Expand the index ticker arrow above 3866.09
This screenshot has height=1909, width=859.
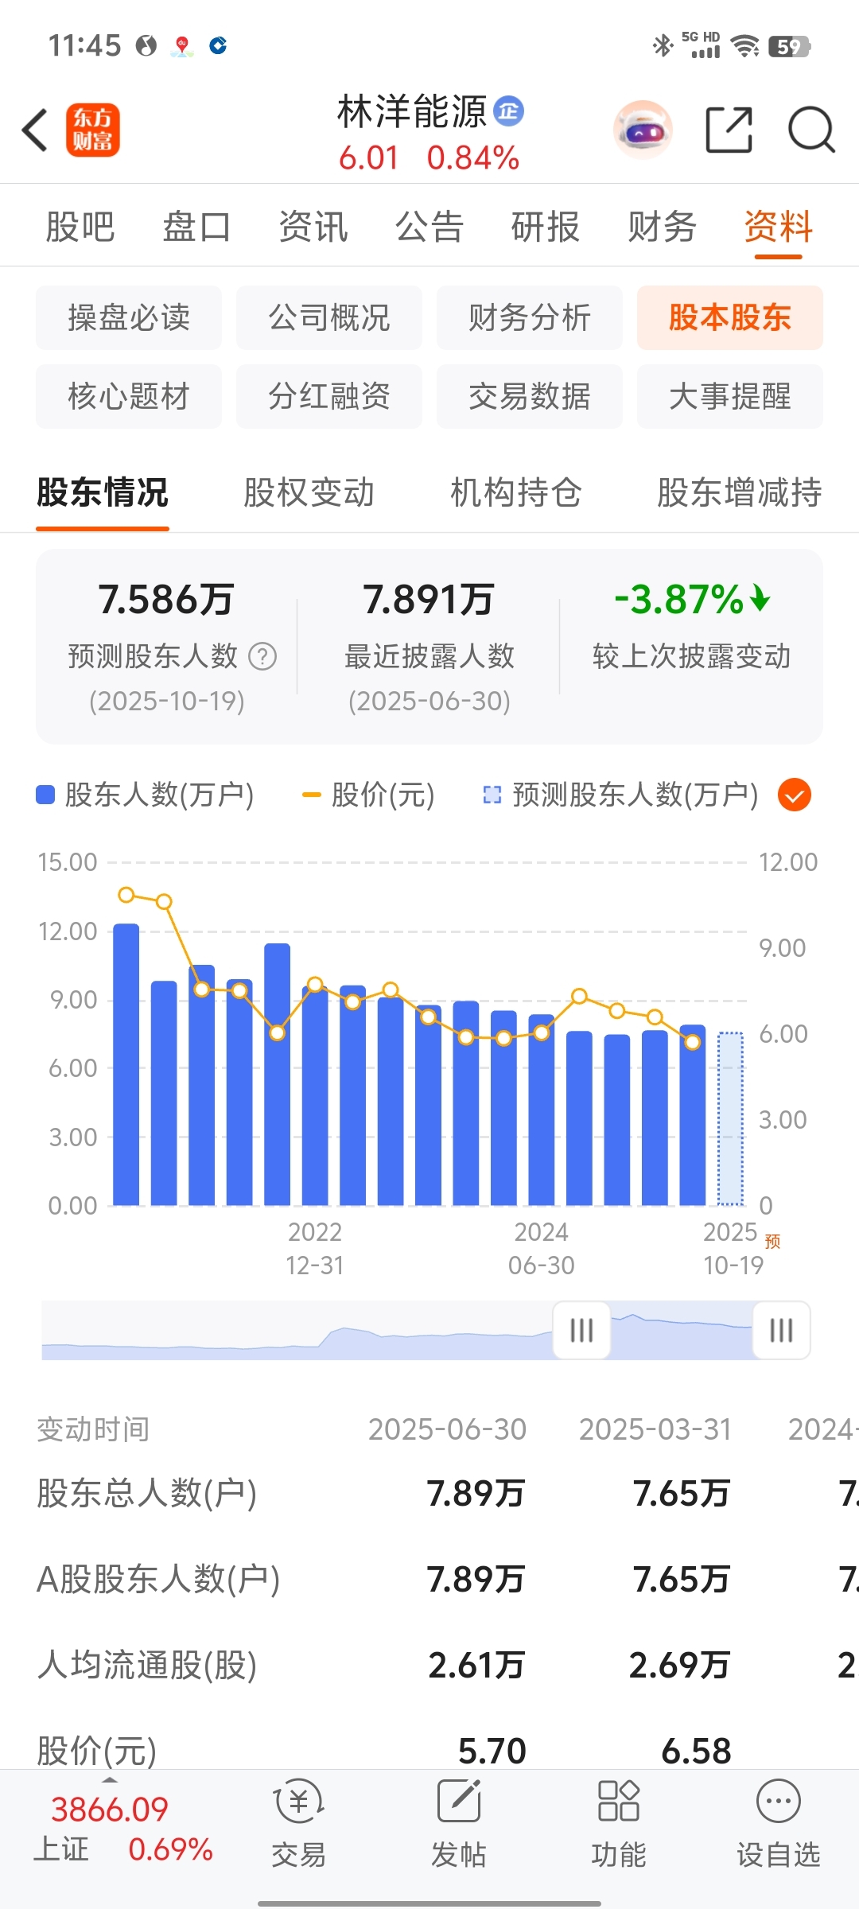click(x=110, y=1779)
